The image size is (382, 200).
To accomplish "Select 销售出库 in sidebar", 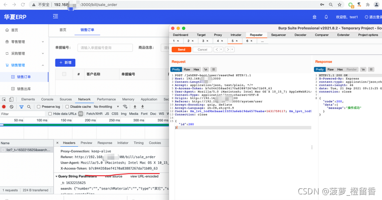I will tap(24, 89).
